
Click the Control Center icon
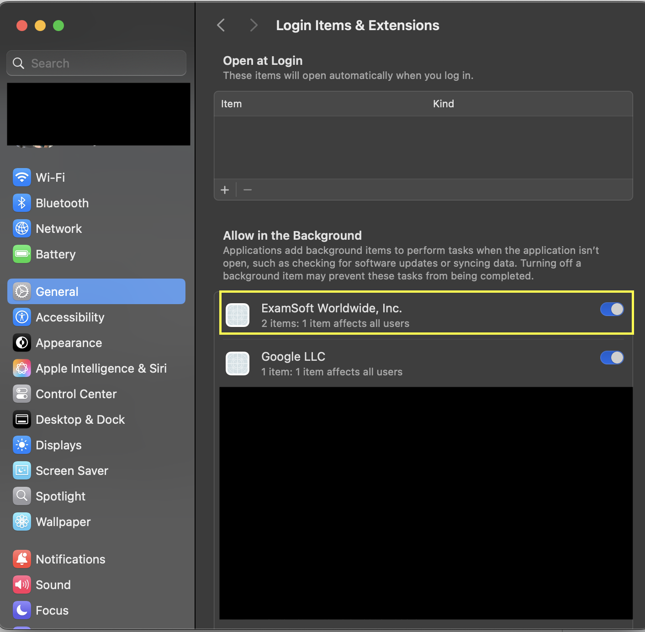(22, 394)
